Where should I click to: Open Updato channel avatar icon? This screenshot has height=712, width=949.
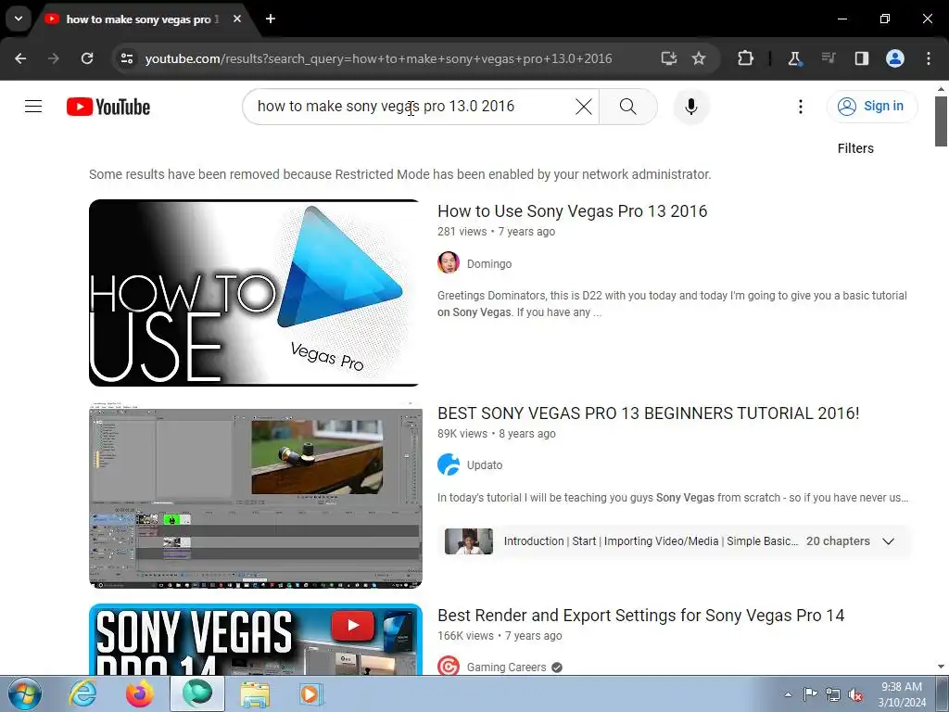448,464
